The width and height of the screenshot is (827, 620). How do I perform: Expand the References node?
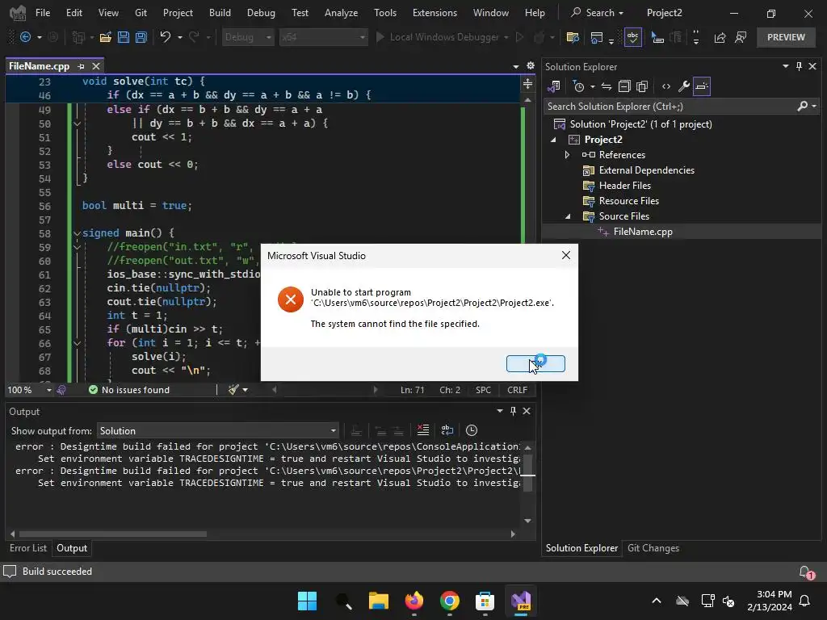pyautogui.click(x=568, y=155)
